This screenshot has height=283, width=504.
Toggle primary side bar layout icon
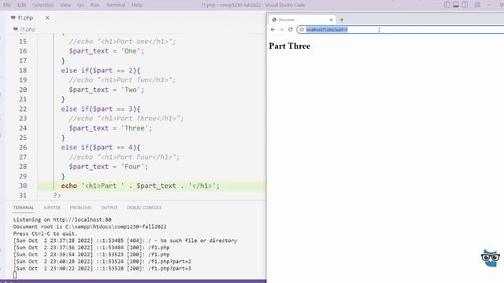[447, 5]
